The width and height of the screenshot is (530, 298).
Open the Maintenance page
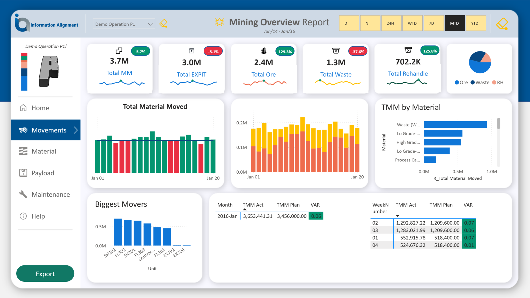pyautogui.click(x=46, y=194)
